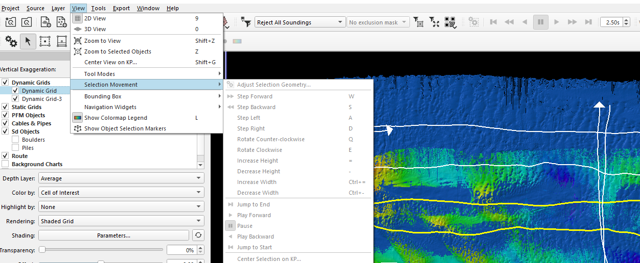The image size is (640, 263).
Task: Enable the Boulders layer checkbox
Action: (x=15, y=140)
